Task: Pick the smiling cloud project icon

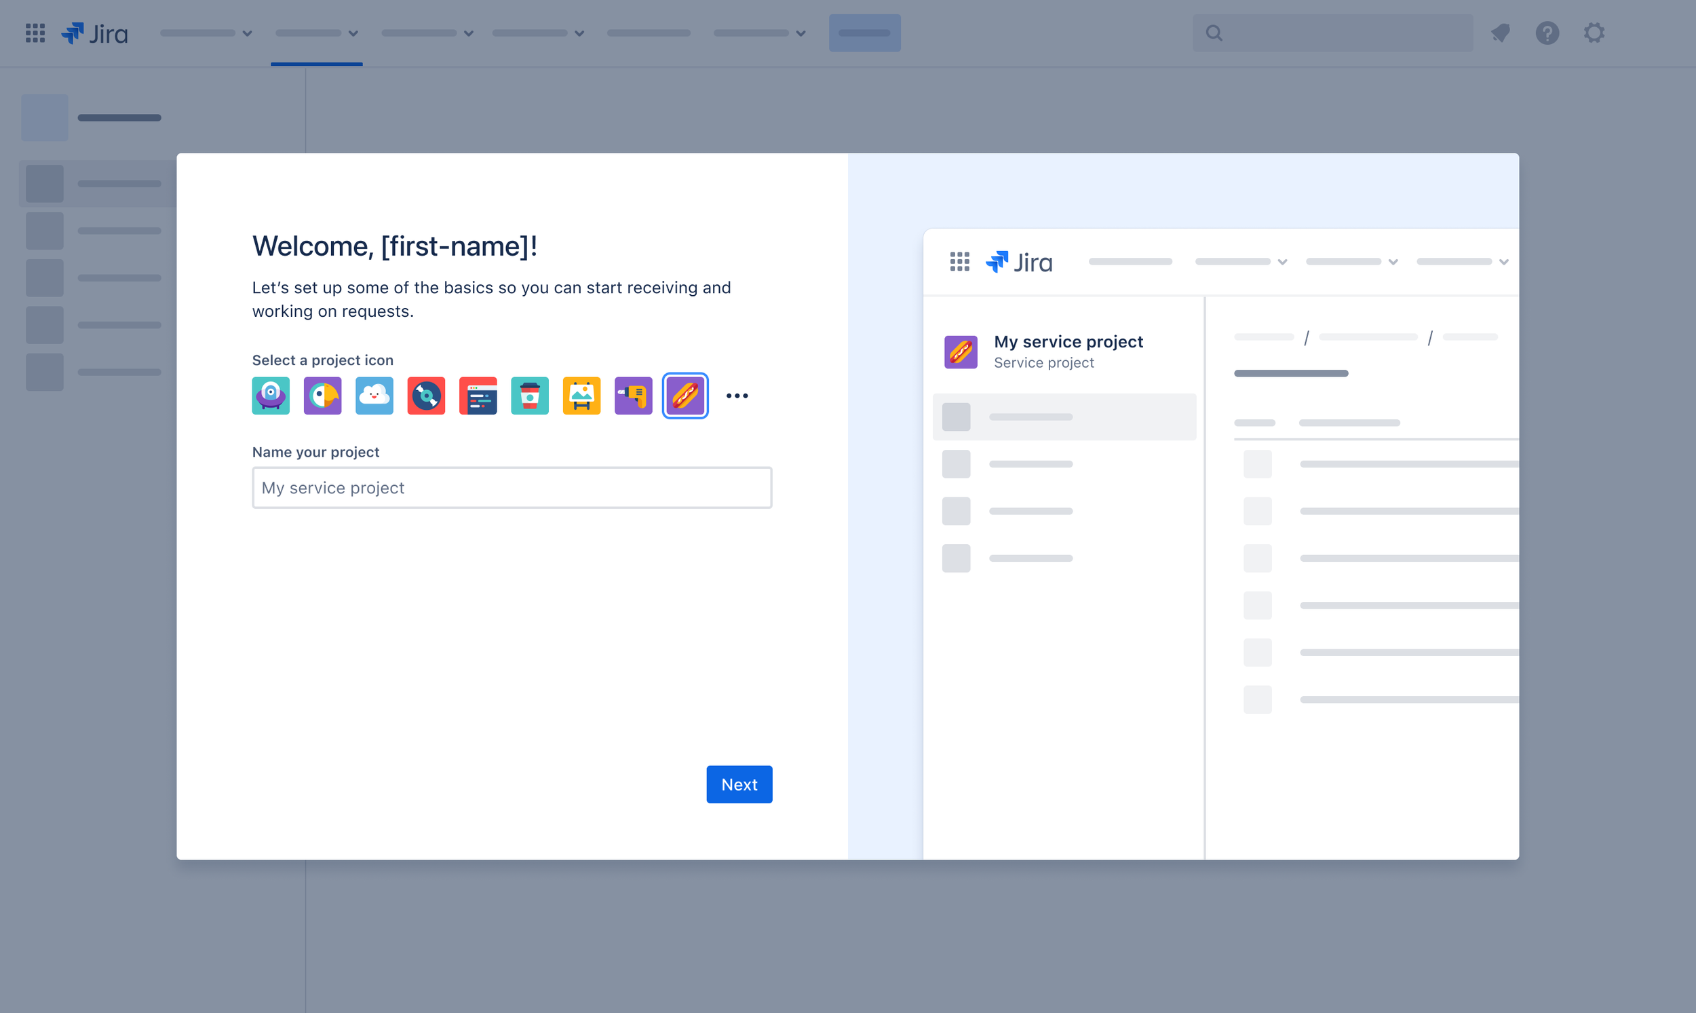Action: click(x=374, y=396)
